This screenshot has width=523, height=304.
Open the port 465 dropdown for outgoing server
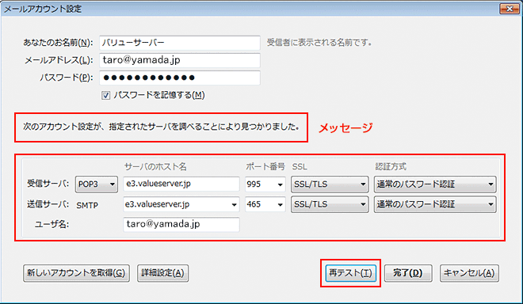click(x=265, y=204)
